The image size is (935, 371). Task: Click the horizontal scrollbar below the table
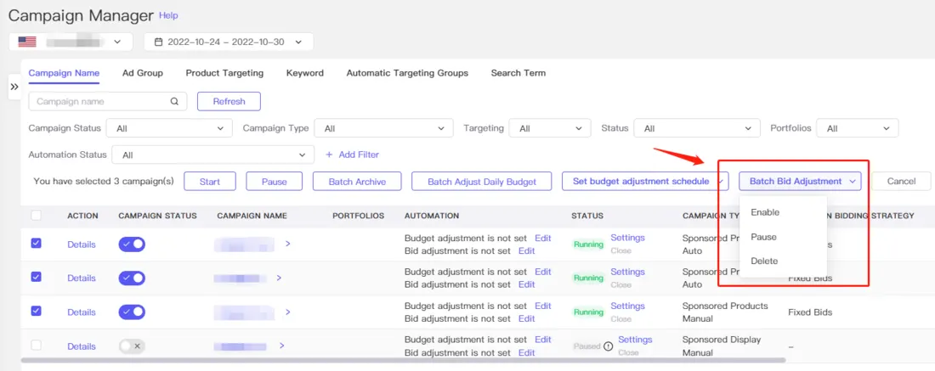403,360
